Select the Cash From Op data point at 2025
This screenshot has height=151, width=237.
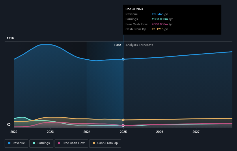point(123,120)
